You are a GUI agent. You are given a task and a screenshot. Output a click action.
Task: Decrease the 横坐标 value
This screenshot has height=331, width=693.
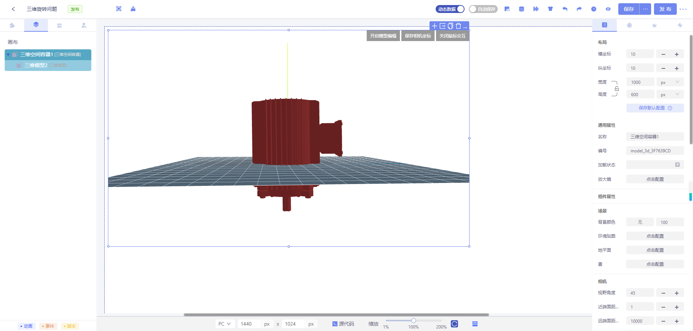point(663,54)
